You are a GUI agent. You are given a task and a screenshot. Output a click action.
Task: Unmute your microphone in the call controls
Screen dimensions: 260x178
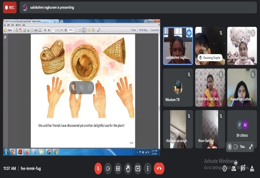pyautogui.click(x=98, y=169)
